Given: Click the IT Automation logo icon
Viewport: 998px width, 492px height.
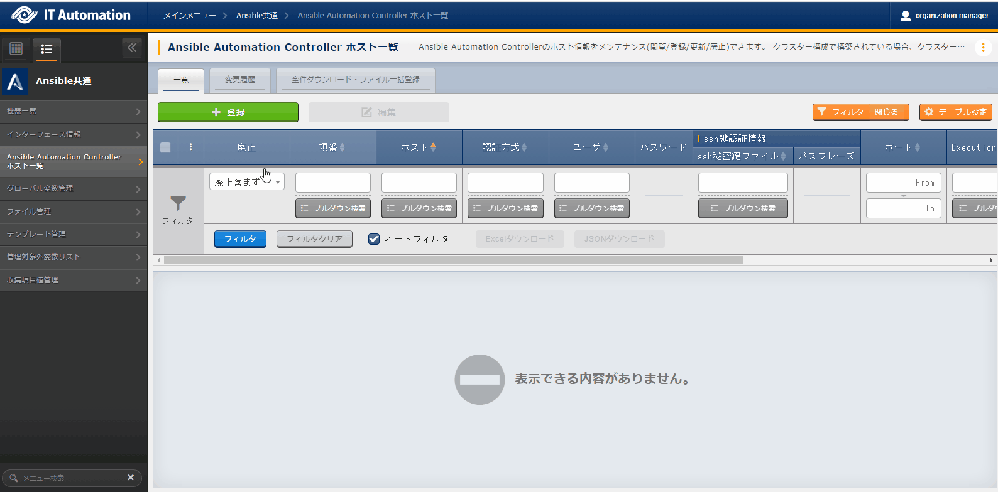Looking at the screenshot, I should click(x=24, y=15).
